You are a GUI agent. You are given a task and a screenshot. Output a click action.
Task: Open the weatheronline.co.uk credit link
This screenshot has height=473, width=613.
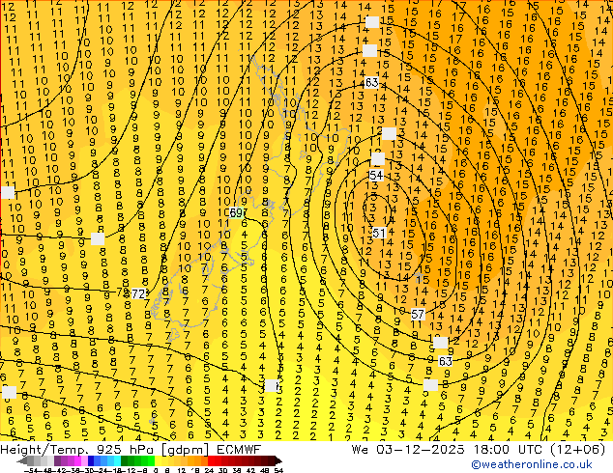(x=532, y=464)
